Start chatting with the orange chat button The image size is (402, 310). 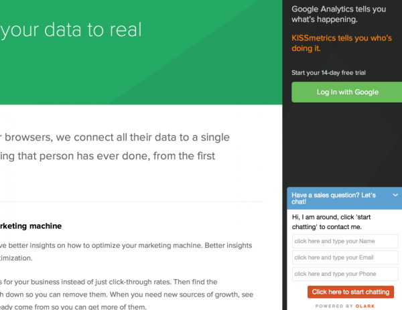(x=350, y=292)
